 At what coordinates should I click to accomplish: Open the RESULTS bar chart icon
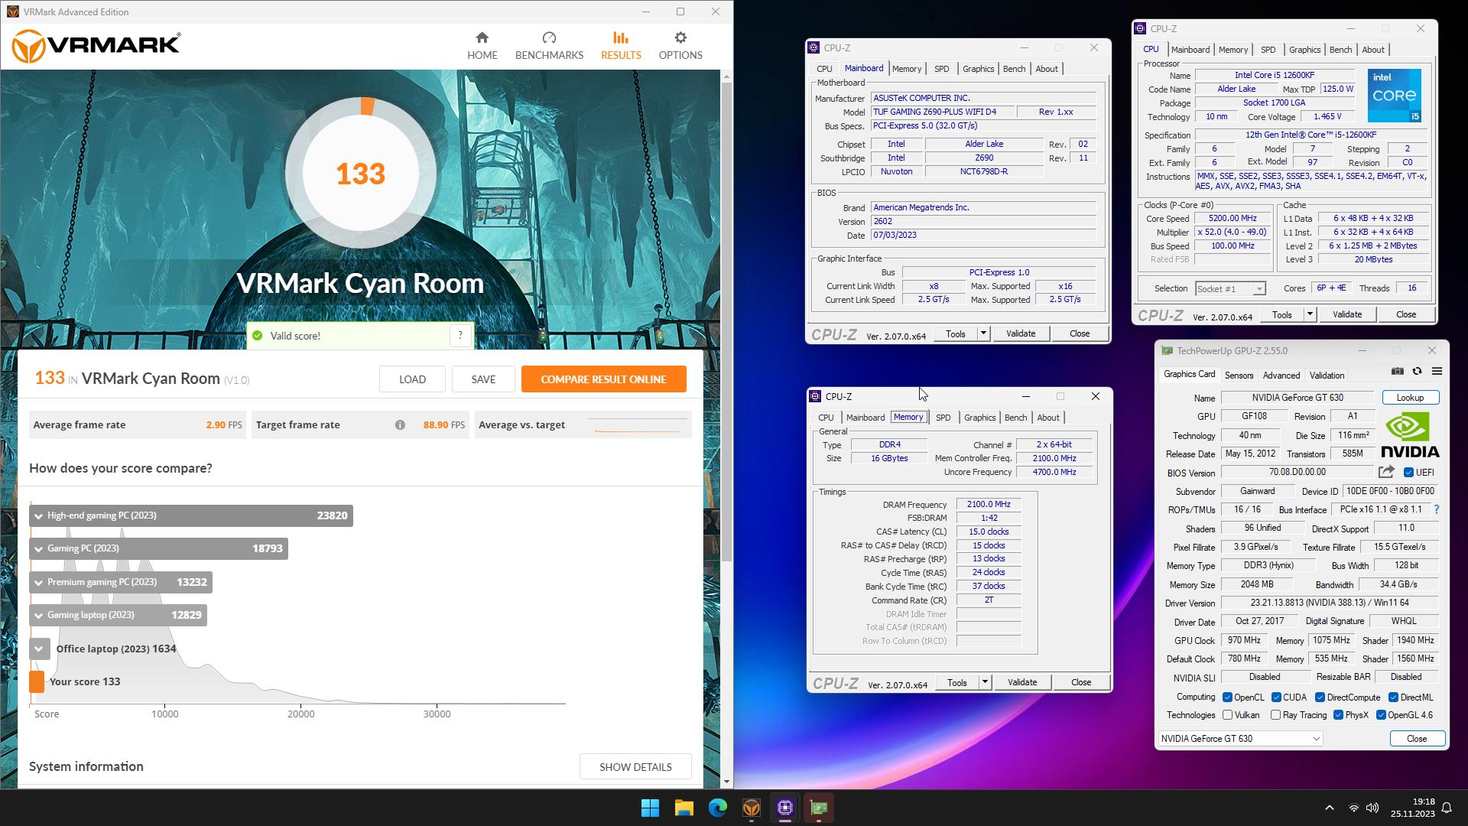pos(620,37)
